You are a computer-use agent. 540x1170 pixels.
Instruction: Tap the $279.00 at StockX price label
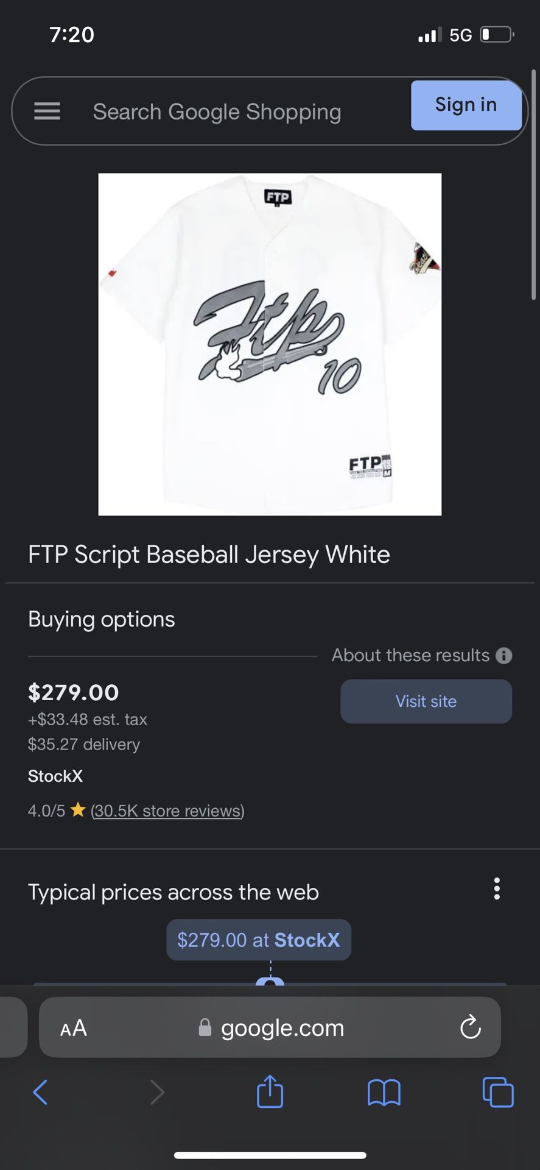259,940
